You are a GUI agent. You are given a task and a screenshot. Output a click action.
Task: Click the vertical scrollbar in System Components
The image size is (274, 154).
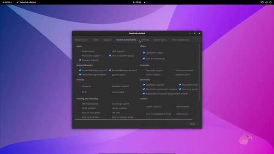coord(199,72)
